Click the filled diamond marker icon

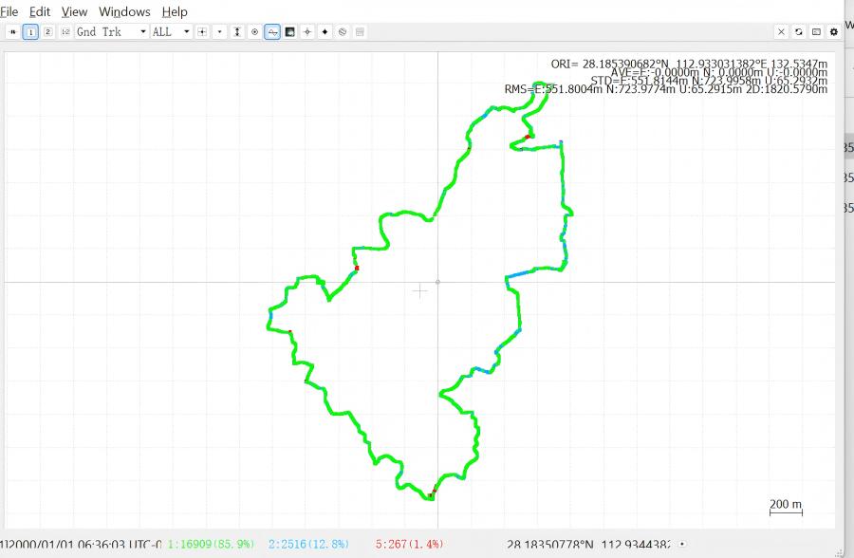click(325, 31)
